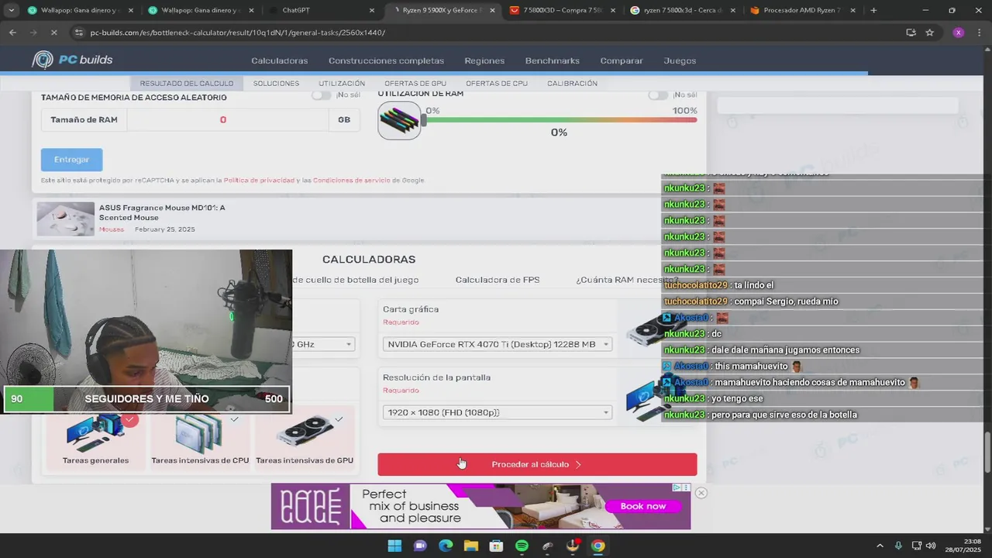The image size is (992, 558).
Task: Click the browser back arrow
Action: coord(12,33)
